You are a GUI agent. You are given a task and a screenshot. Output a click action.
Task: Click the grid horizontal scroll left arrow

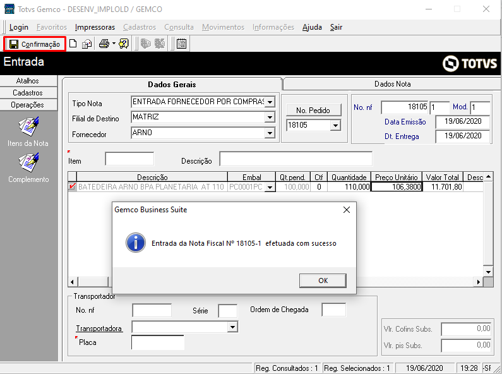click(x=73, y=282)
